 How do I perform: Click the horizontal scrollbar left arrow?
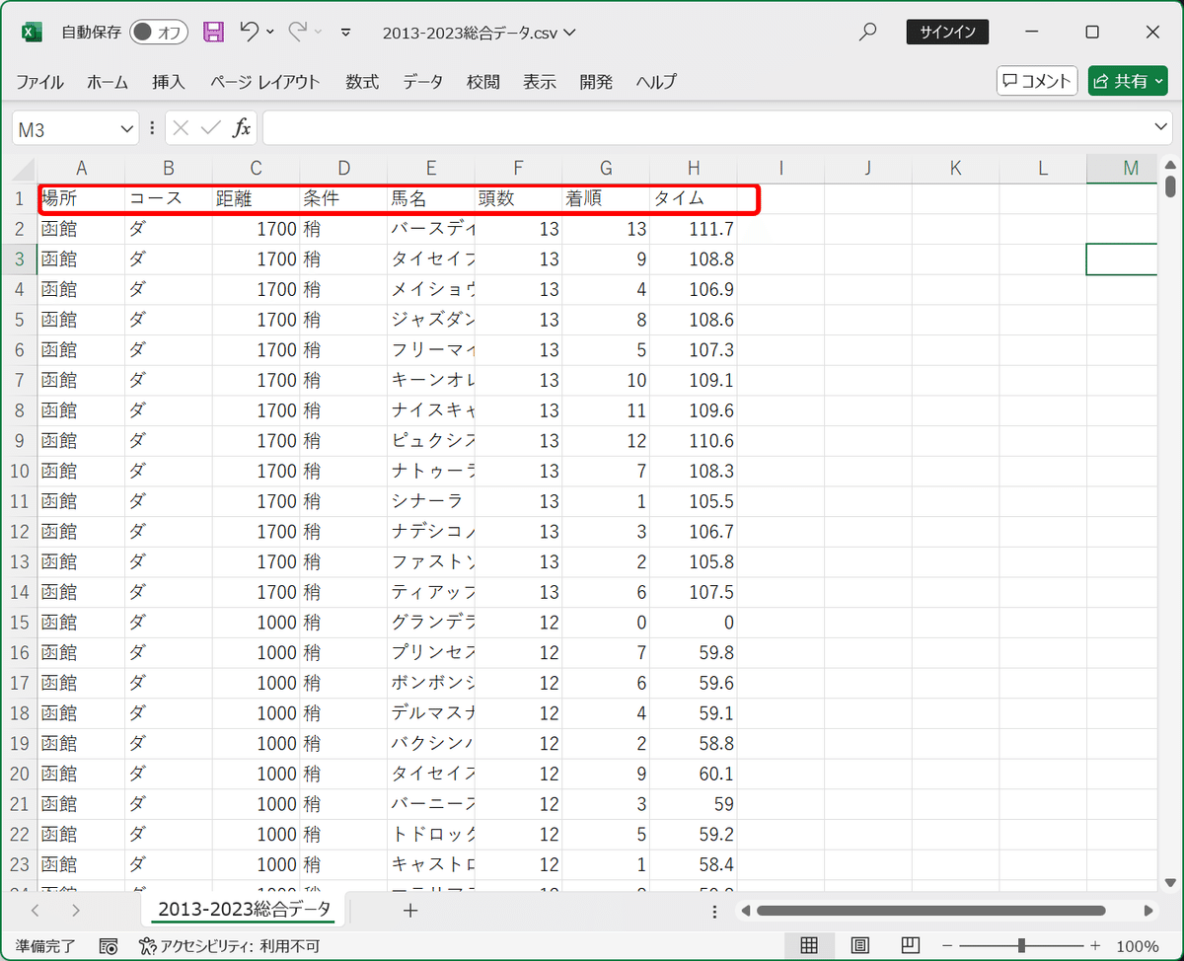tap(746, 910)
